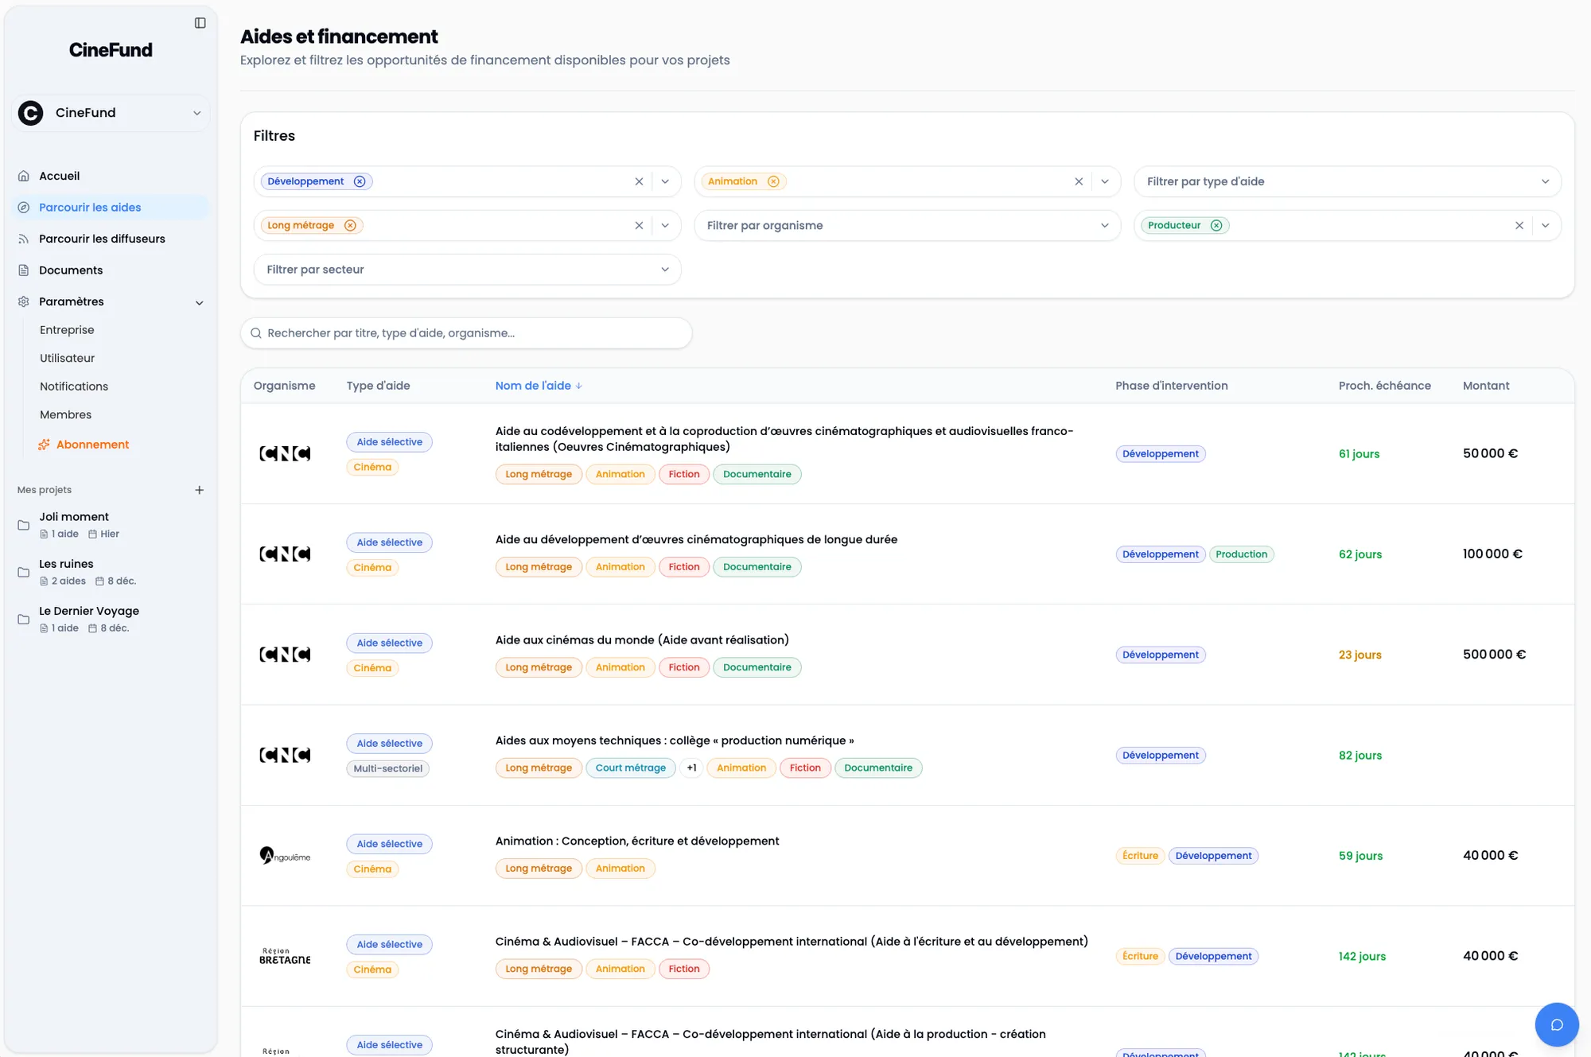Collapse the Paramètres menu section

click(199, 302)
